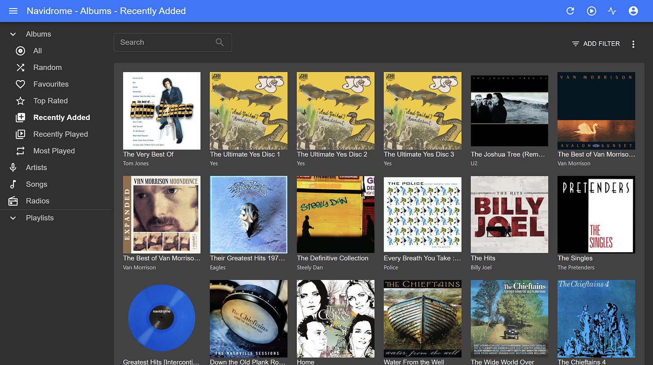Click Water From the Well cover
The image size is (653, 365).
click(422, 318)
